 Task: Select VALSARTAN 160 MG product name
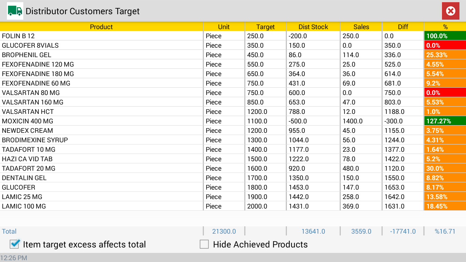32,102
